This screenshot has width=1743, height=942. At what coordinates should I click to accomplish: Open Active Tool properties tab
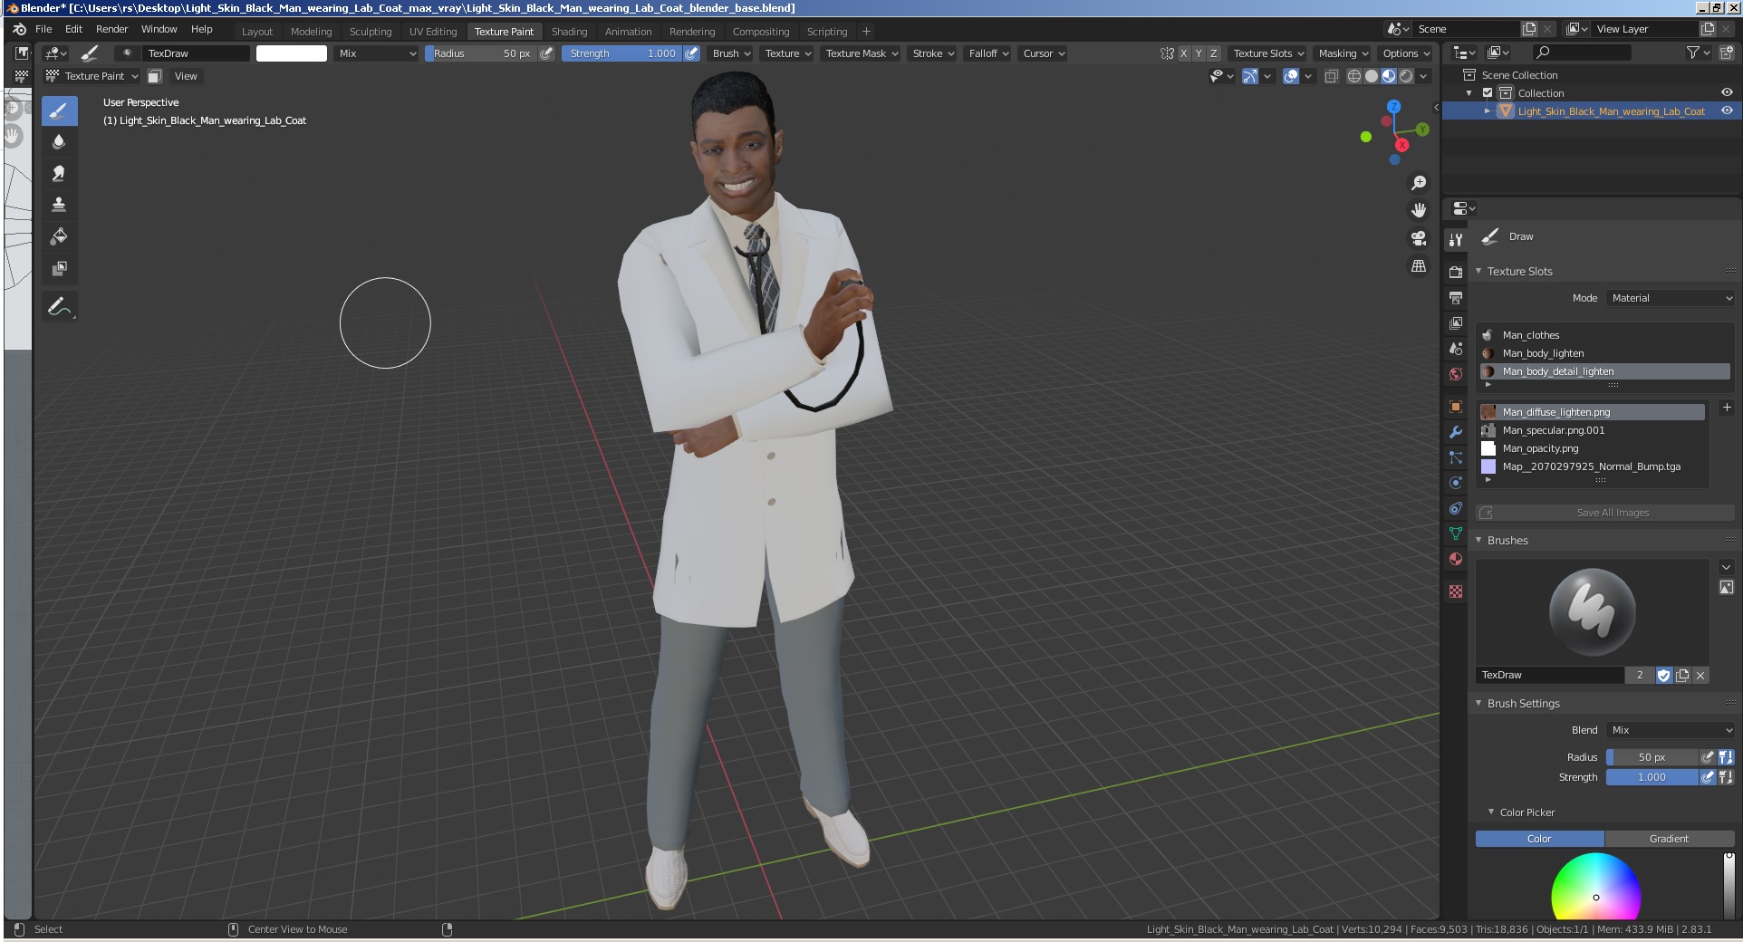click(1456, 240)
